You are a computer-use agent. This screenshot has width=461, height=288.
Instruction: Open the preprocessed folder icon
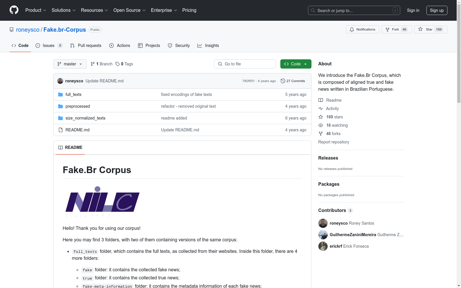pos(61,106)
